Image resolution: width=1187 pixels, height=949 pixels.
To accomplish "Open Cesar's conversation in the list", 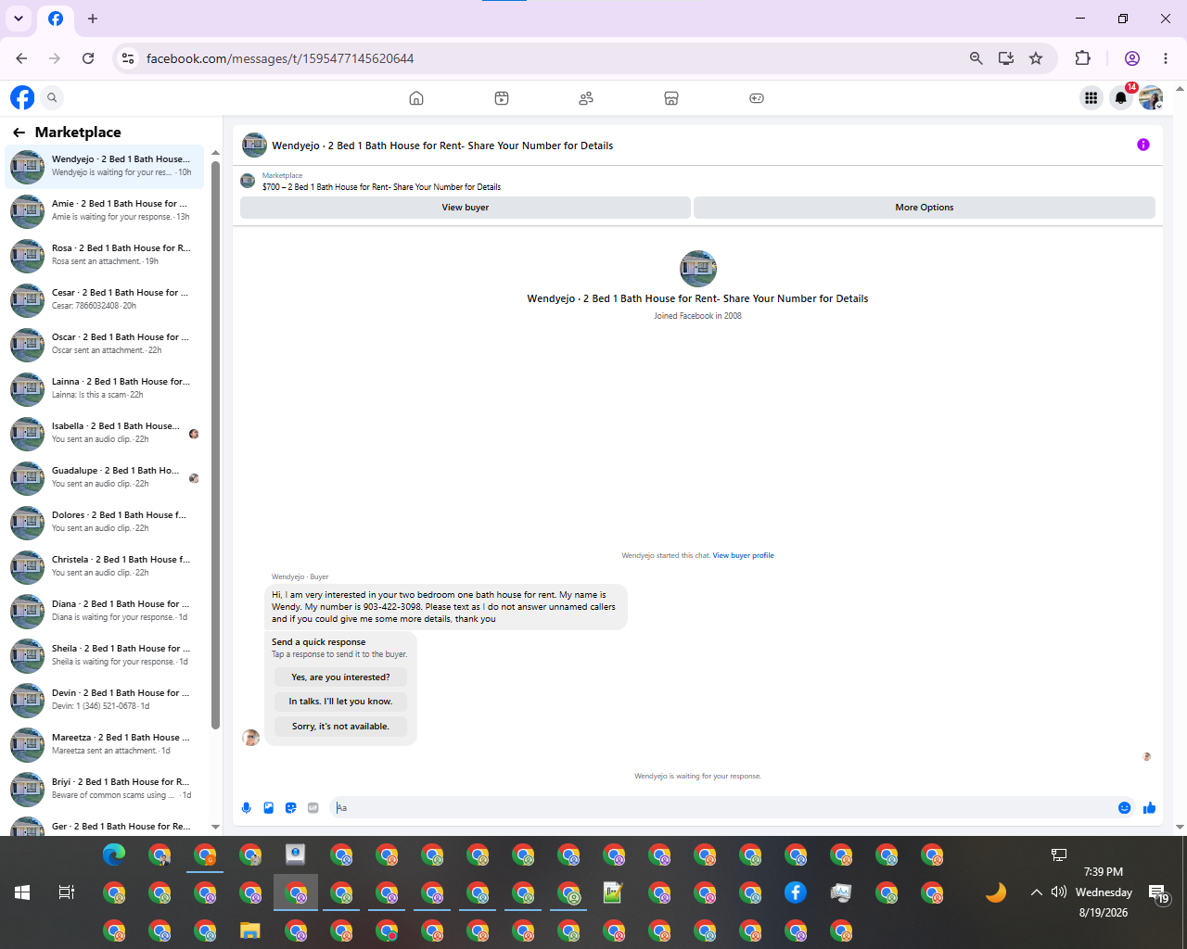I will (x=104, y=299).
